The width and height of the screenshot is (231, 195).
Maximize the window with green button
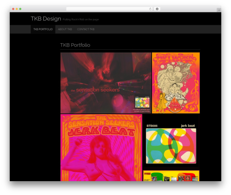tap(20, 9)
